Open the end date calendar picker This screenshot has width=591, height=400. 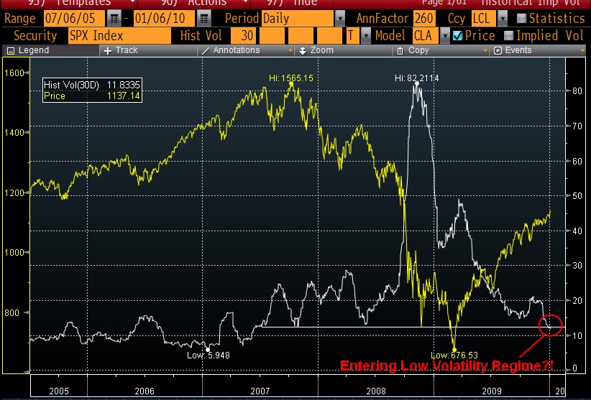click(x=203, y=19)
